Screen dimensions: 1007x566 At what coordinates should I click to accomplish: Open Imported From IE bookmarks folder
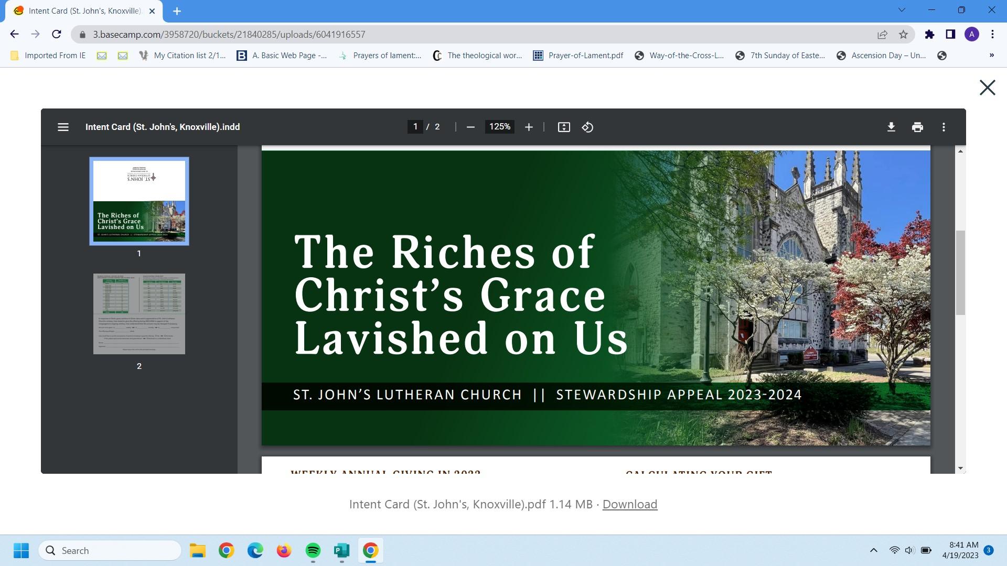point(48,56)
